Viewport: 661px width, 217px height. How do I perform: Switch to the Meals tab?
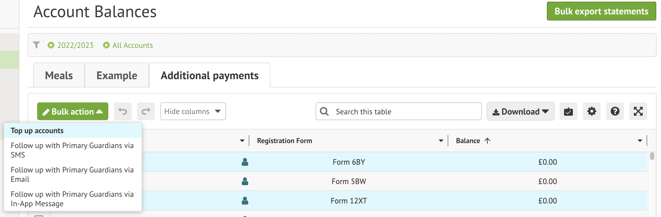tap(59, 75)
